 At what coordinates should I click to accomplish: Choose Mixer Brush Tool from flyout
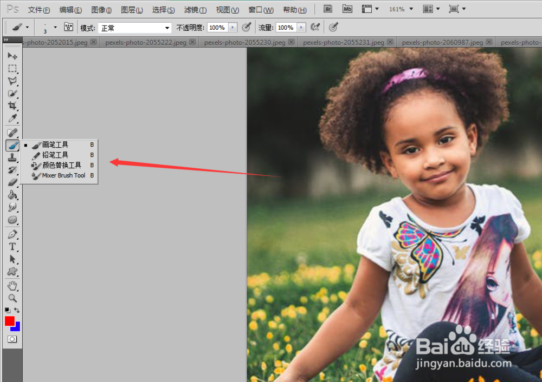pos(59,175)
